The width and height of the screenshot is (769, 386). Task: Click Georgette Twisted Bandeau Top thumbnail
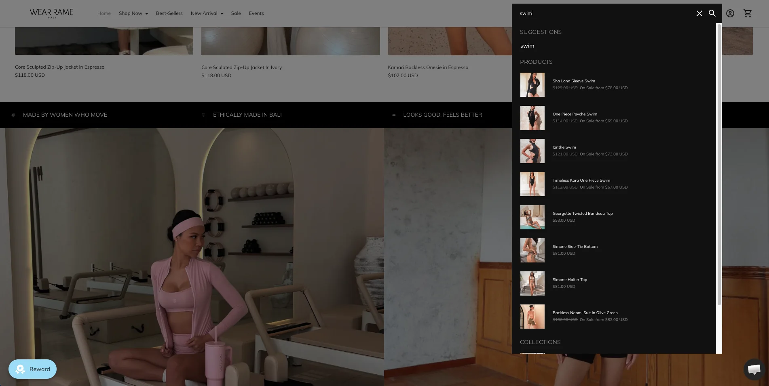coord(532,217)
